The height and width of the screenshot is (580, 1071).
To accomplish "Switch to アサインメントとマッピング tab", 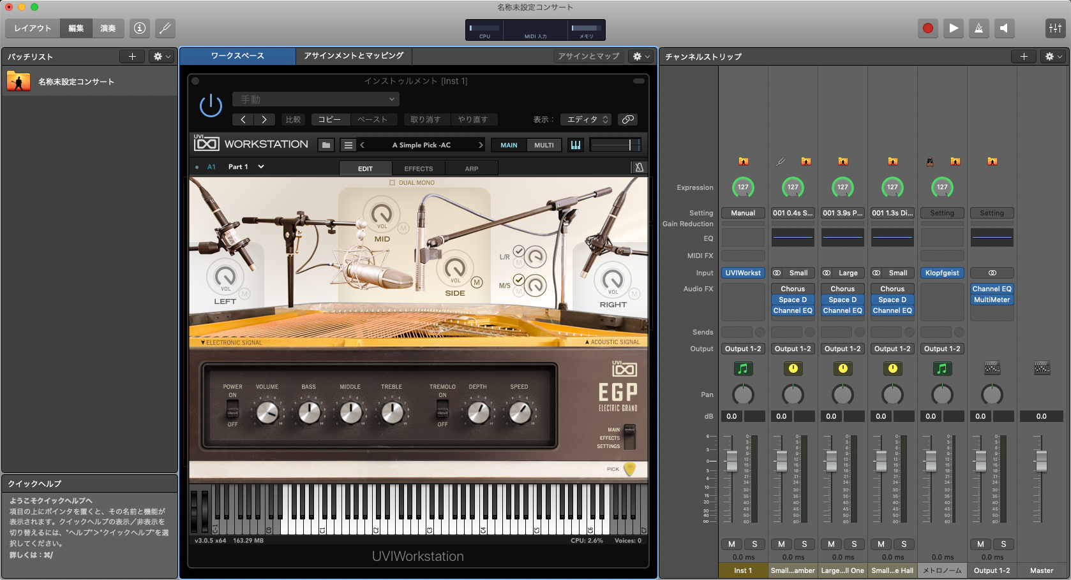I will [354, 56].
